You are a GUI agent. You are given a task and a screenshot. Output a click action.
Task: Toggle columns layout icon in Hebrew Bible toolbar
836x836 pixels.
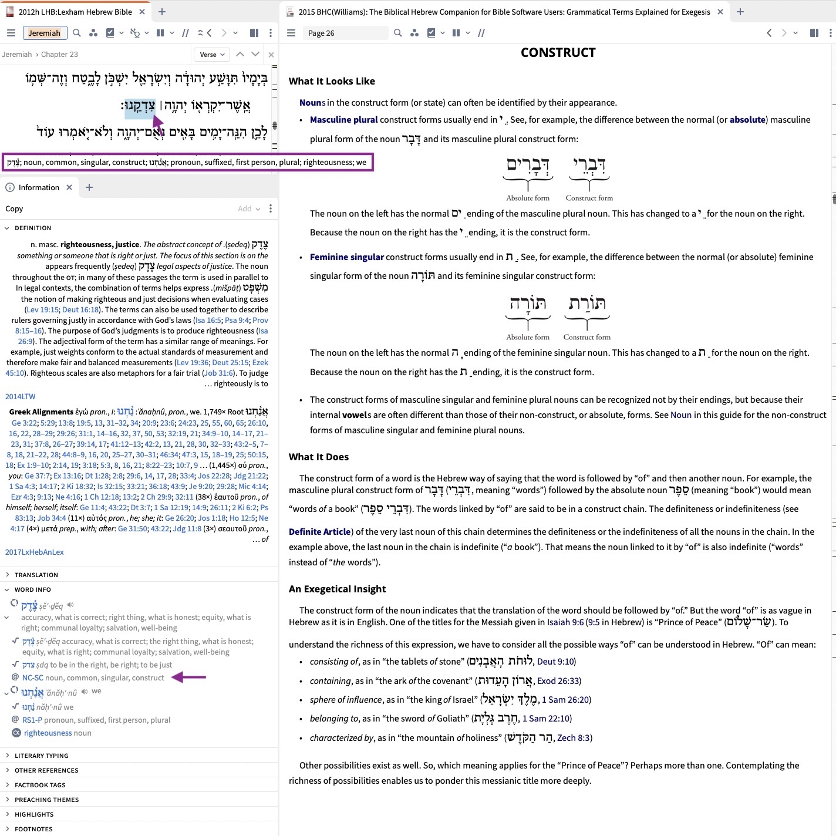[x=160, y=33]
